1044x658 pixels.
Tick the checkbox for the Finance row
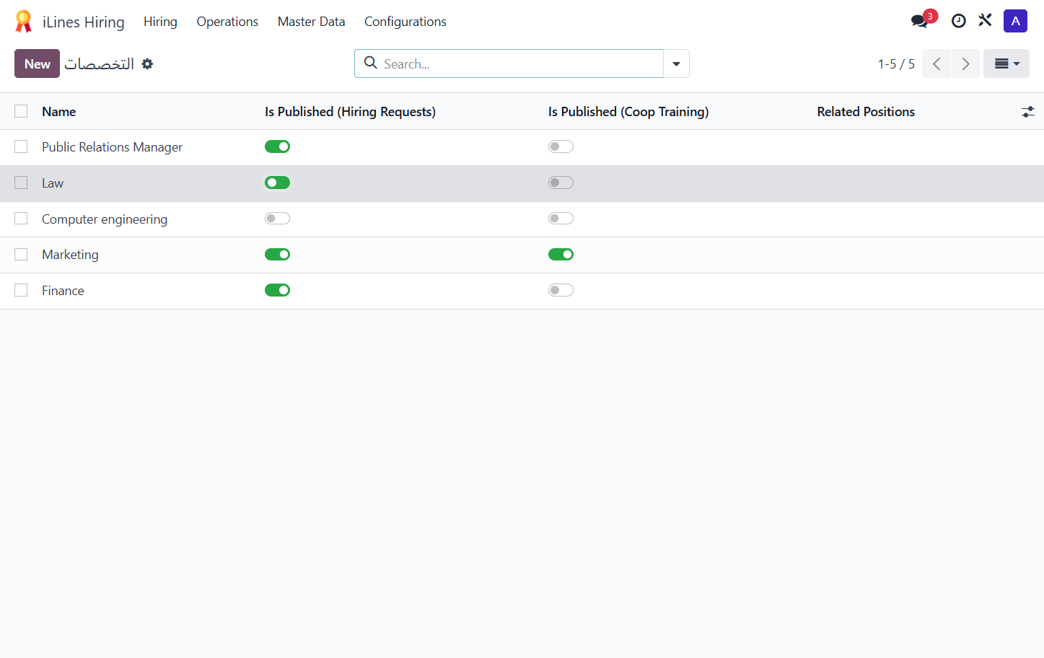(x=21, y=290)
